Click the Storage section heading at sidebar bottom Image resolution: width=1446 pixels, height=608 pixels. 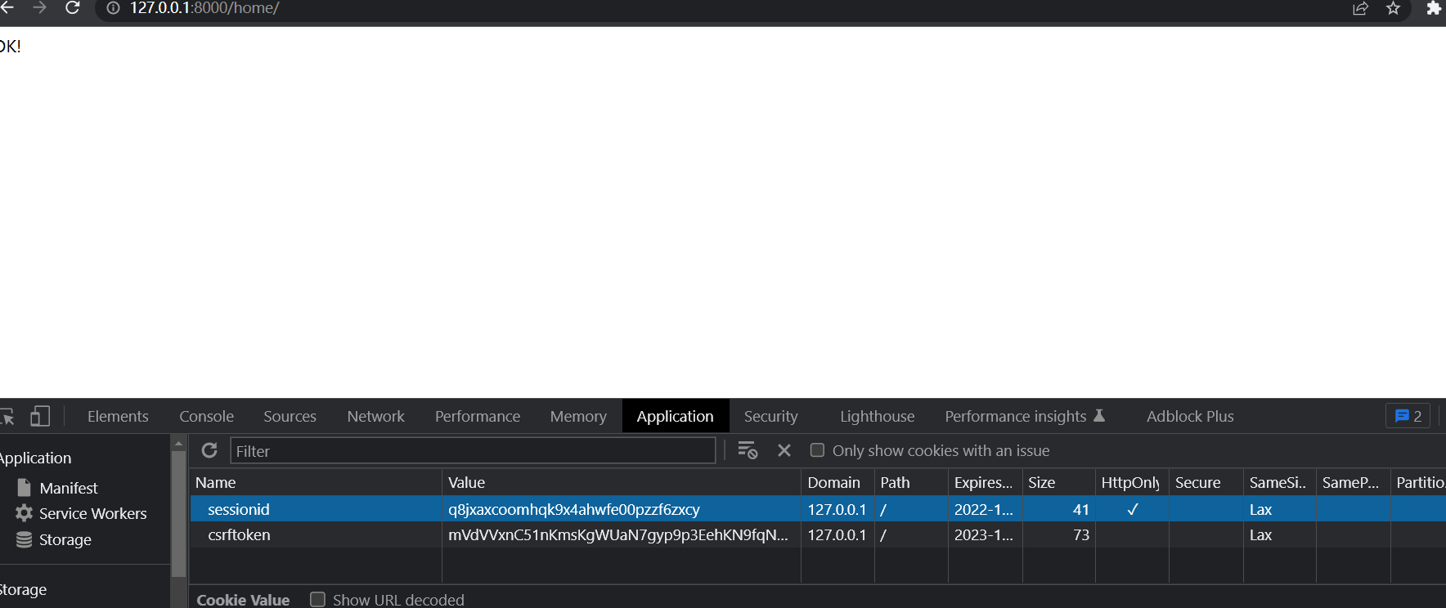[23, 589]
